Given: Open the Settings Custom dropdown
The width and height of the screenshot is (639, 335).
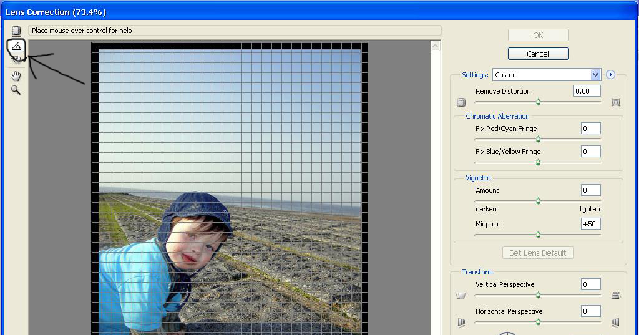Looking at the screenshot, I should (x=547, y=75).
